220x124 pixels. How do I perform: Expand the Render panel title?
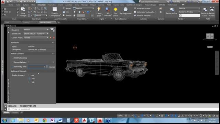point(181,19)
